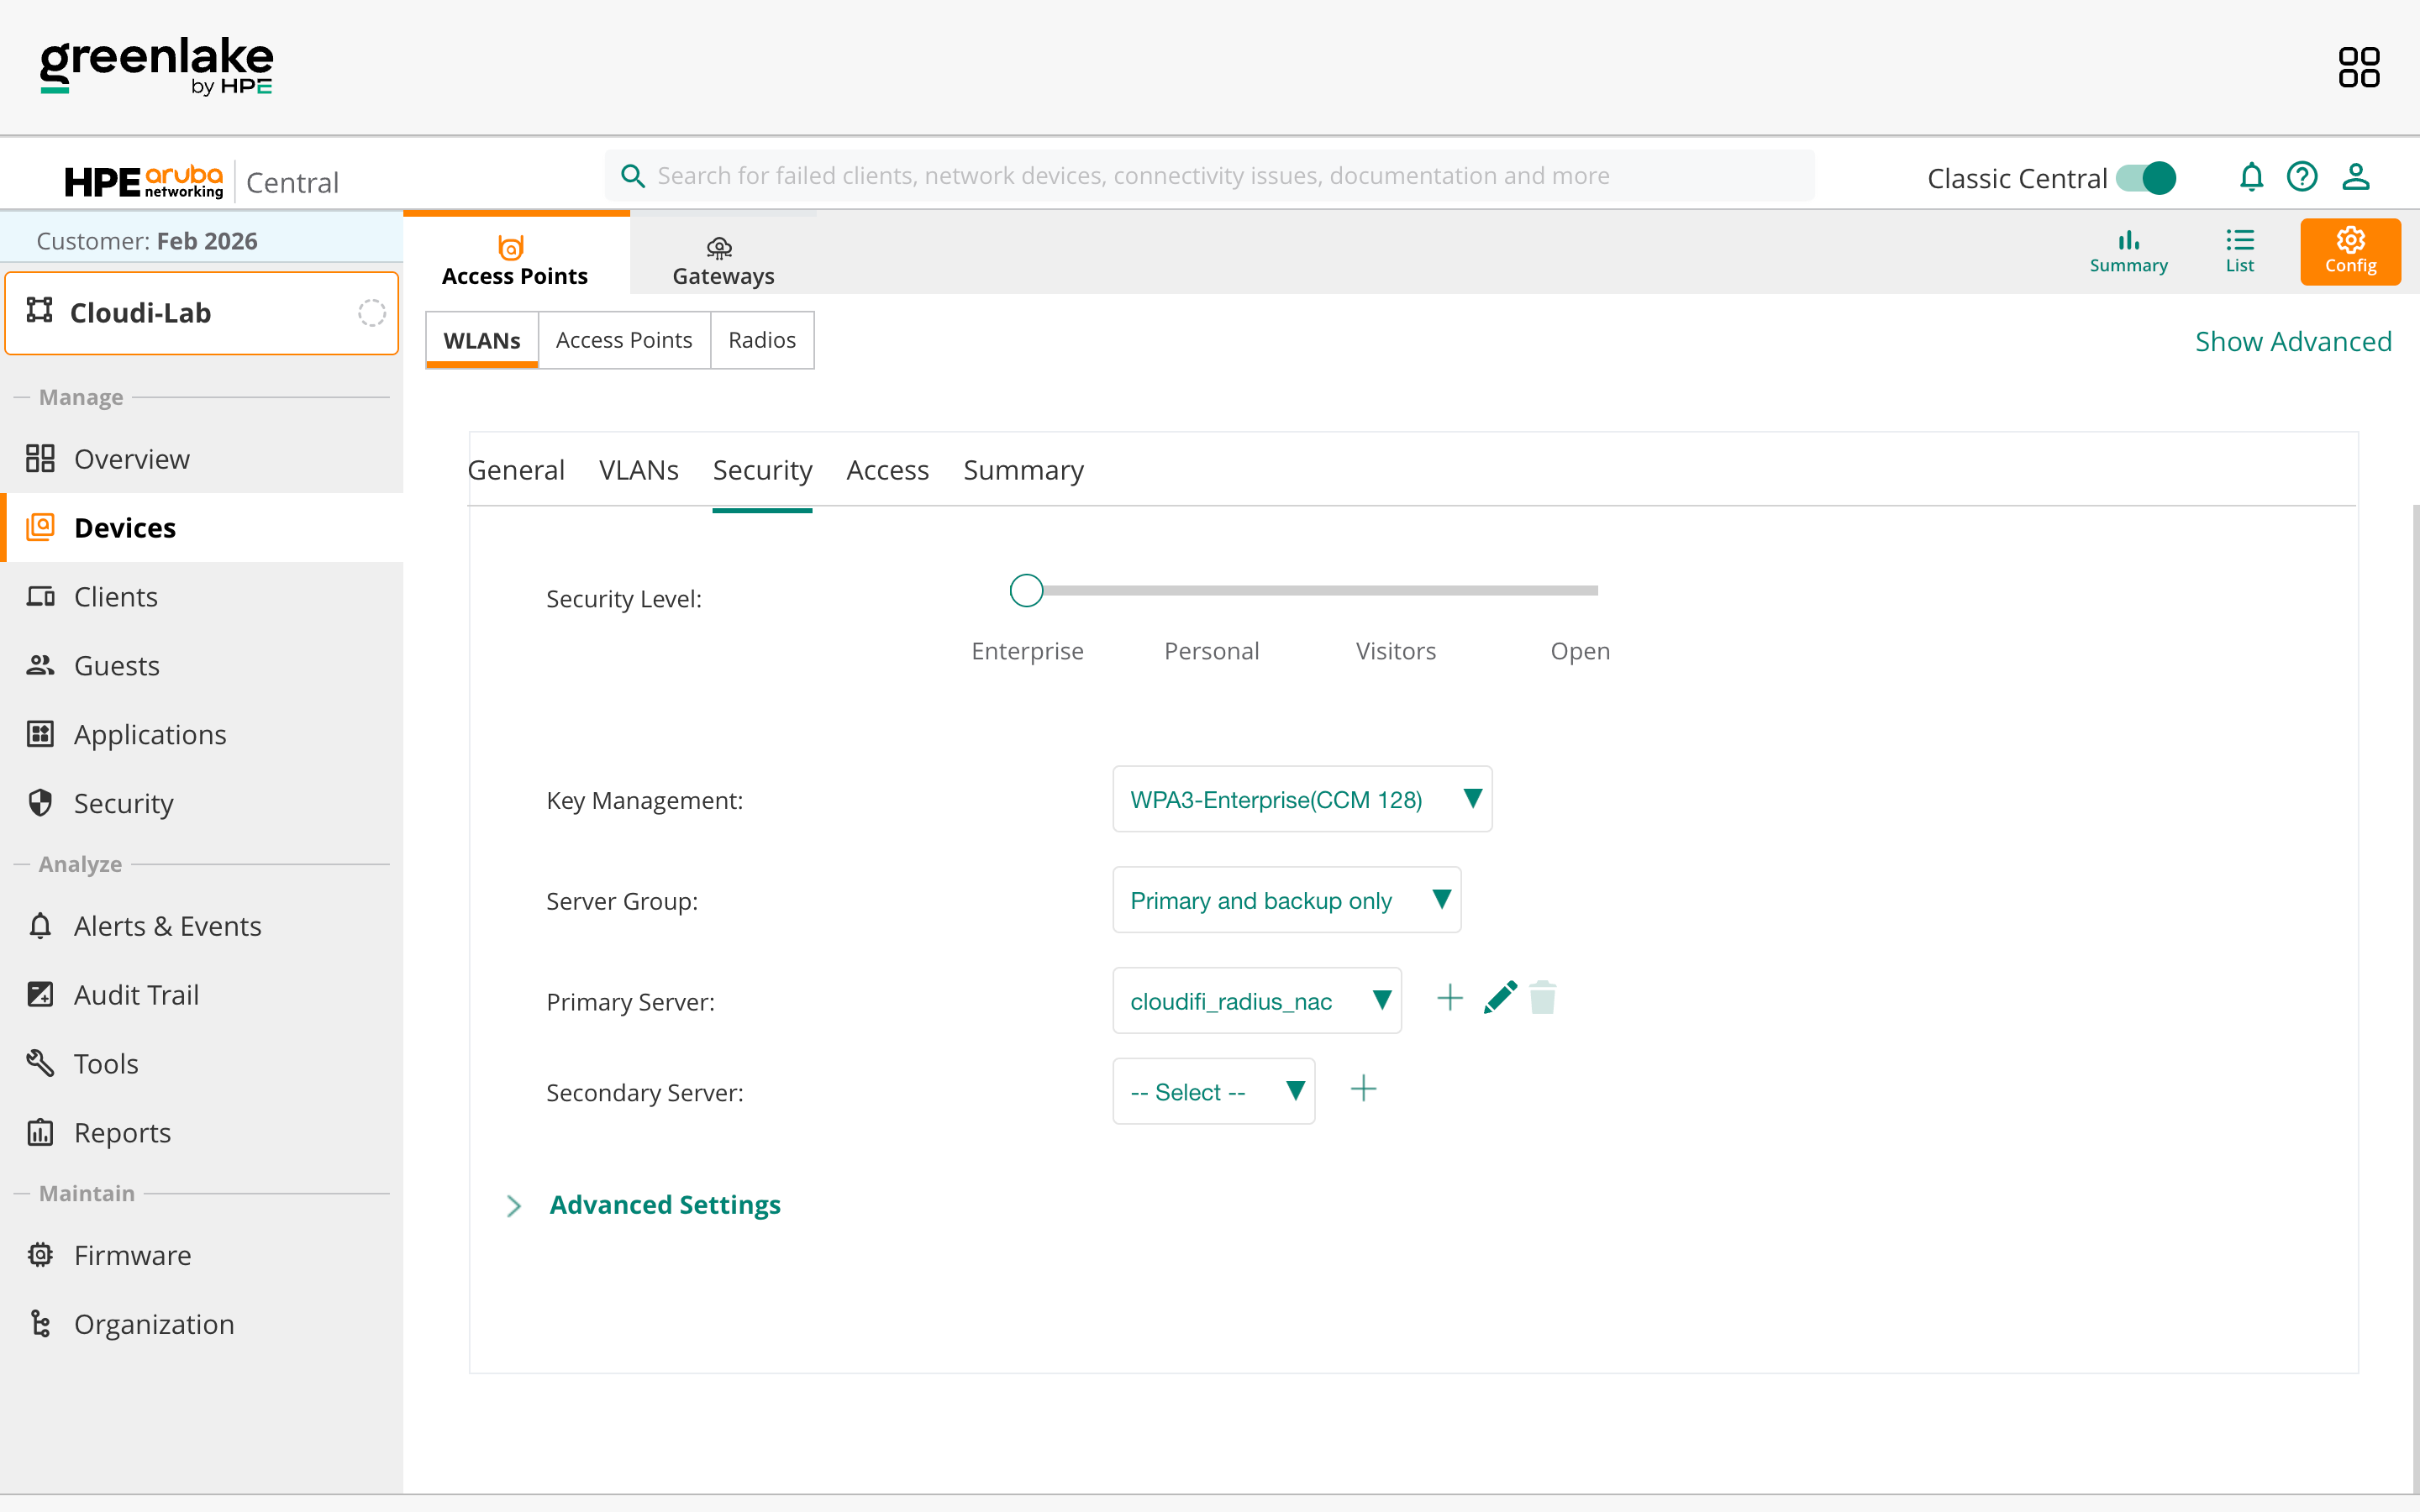
Task: Delete primary server using trash icon
Action: pos(1542,998)
